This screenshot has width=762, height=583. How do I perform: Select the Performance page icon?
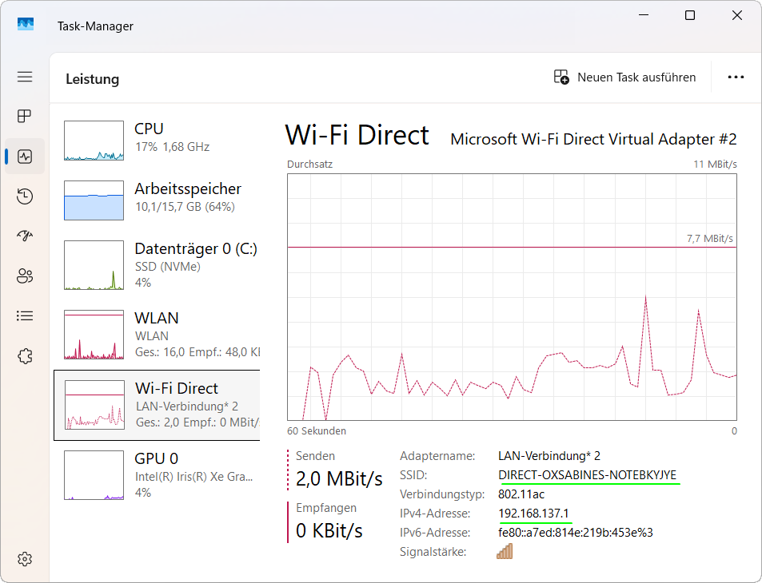click(x=25, y=157)
